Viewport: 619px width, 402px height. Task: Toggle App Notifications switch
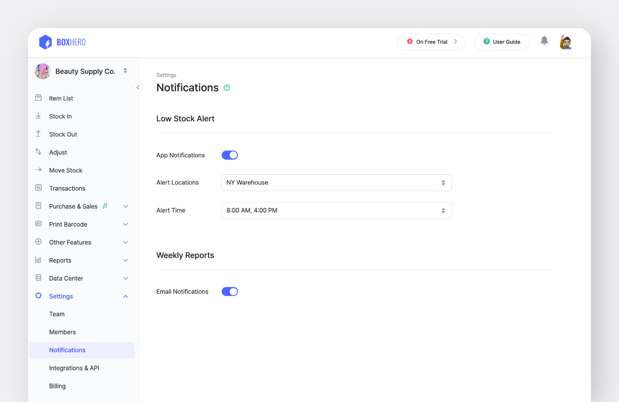click(x=230, y=155)
